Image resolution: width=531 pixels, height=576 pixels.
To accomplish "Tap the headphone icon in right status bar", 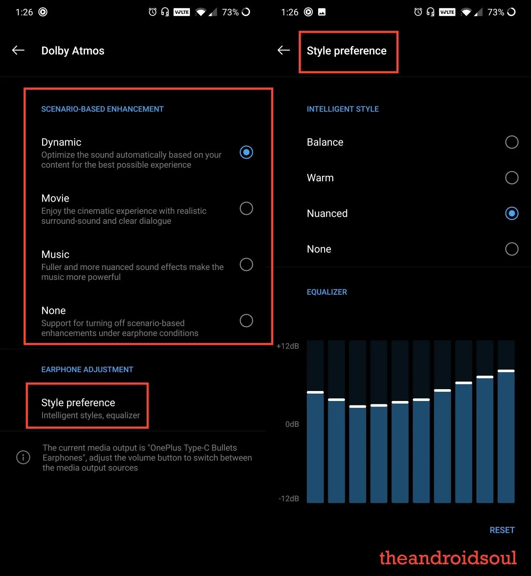I will click(x=430, y=12).
